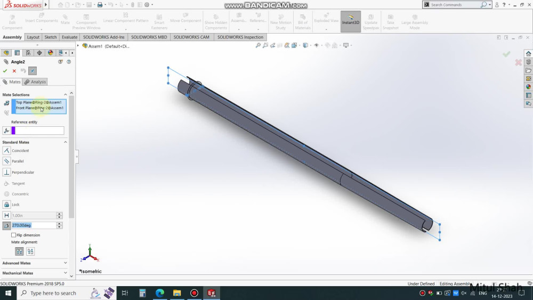Switch to the Analysis tab

click(35, 82)
